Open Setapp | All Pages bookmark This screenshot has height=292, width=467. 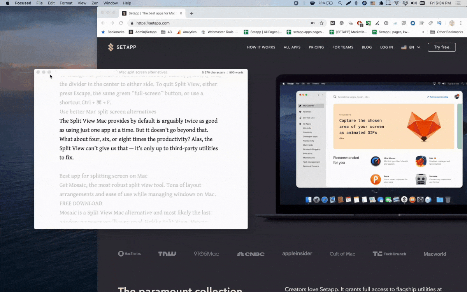click(x=263, y=32)
